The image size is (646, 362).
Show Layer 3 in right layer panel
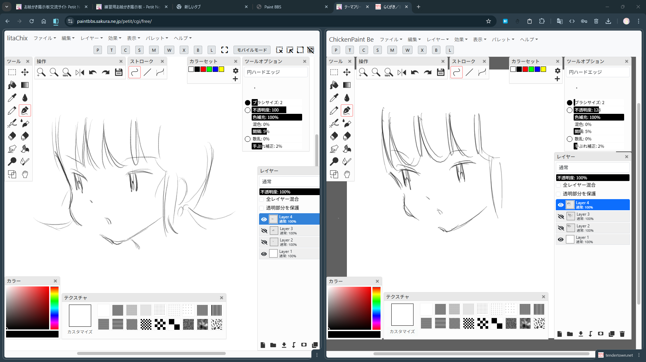coord(561,217)
